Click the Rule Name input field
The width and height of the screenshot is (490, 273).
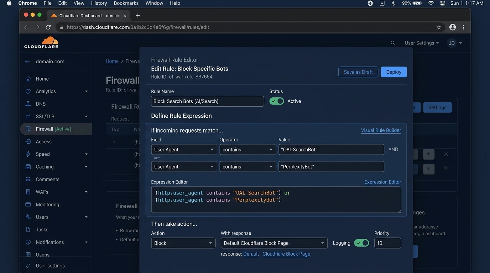[x=208, y=101]
